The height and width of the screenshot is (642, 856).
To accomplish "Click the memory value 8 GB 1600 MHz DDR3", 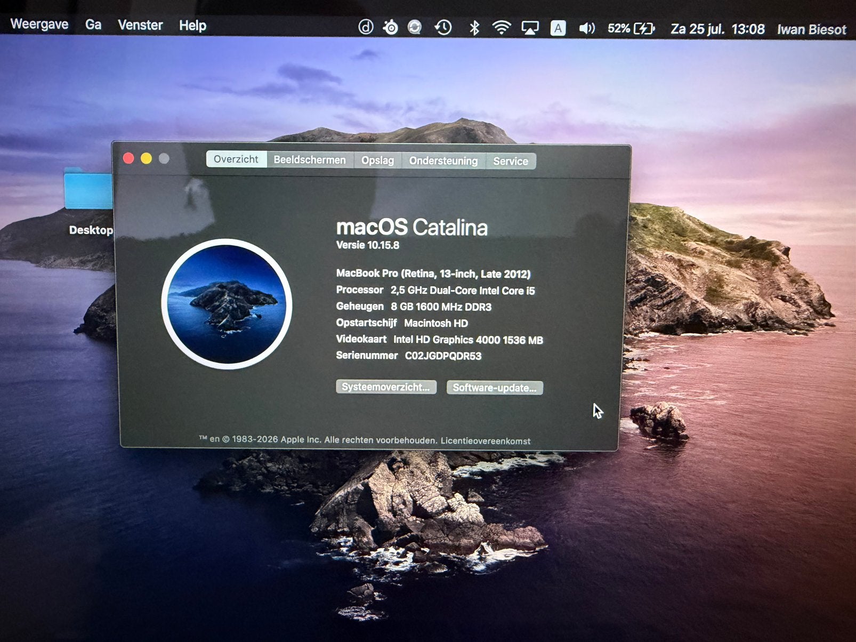I will click(x=441, y=307).
